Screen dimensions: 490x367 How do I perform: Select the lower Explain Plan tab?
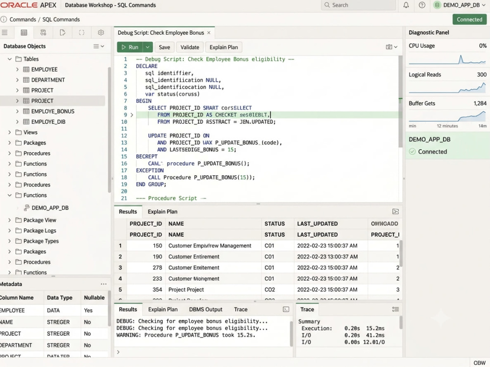click(163, 309)
